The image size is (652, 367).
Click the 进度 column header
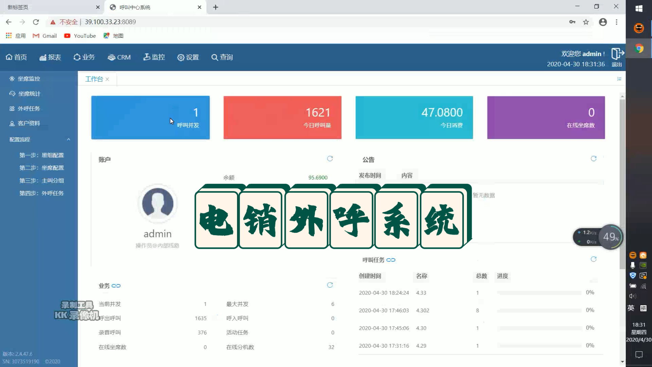pos(502,276)
